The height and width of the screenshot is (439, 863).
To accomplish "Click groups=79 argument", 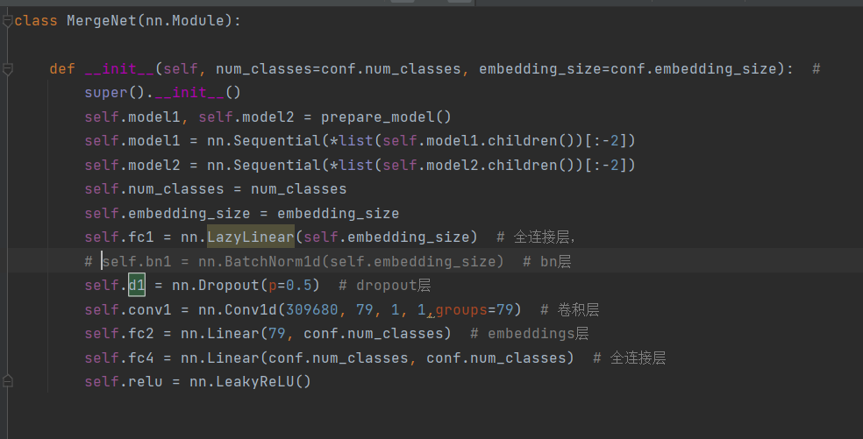I will [474, 309].
